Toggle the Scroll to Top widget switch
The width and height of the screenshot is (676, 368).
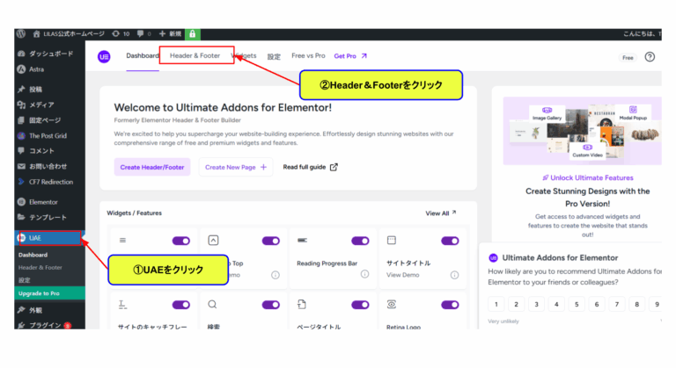(x=271, y=241)
